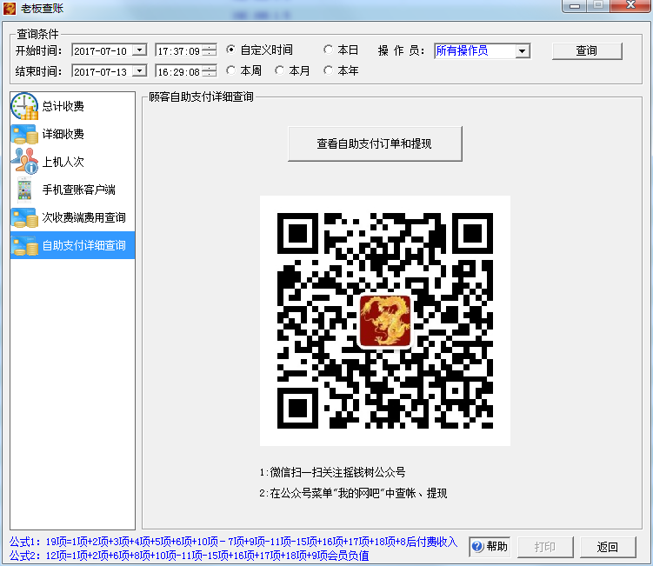Click the 详细收费 card-and-coins icon
The width and height of the screenshot is (653, 566).
(x=24, y=134)
